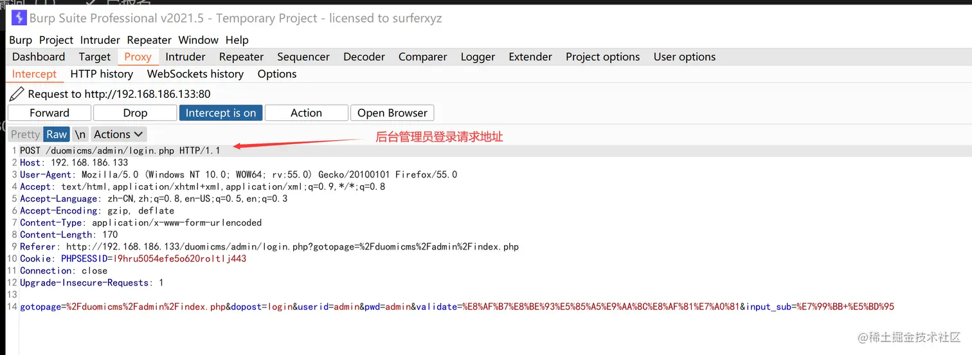Click the gotopage parameter in request body
The image size is (972, 355).
[123, 307]
